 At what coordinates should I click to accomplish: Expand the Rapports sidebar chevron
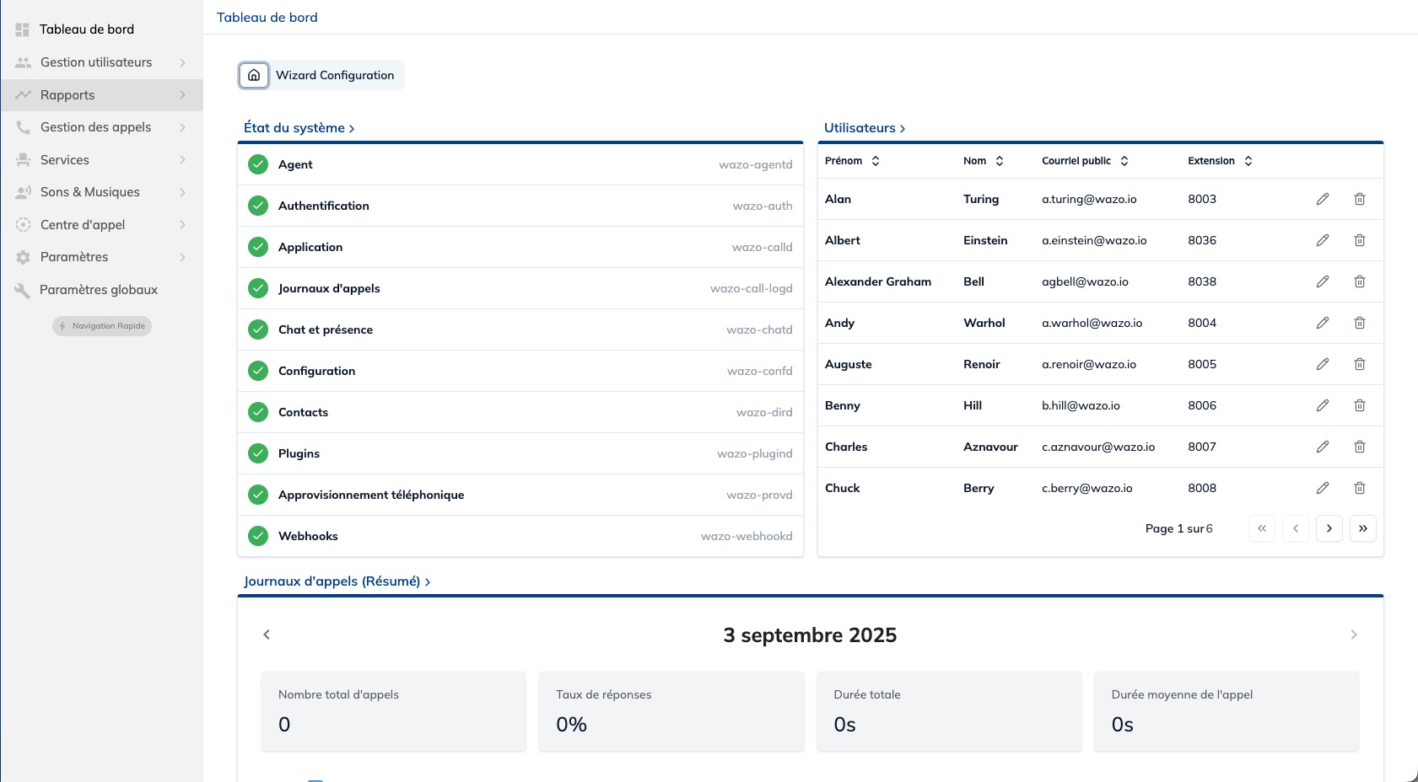tap(182, 95)
